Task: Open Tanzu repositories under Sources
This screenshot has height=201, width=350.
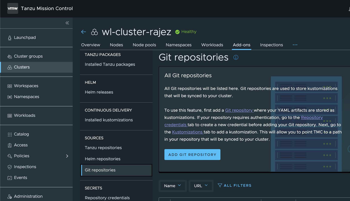Action: [x=103, y=148]
